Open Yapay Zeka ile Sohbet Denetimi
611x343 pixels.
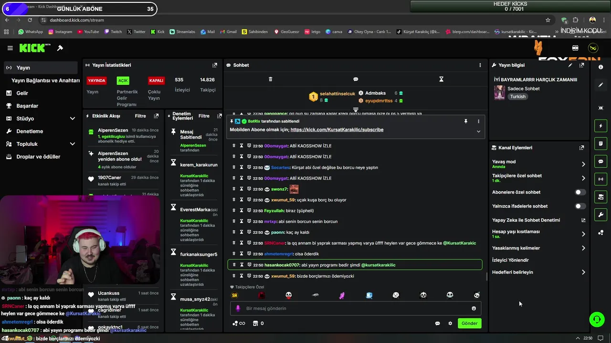539,220
